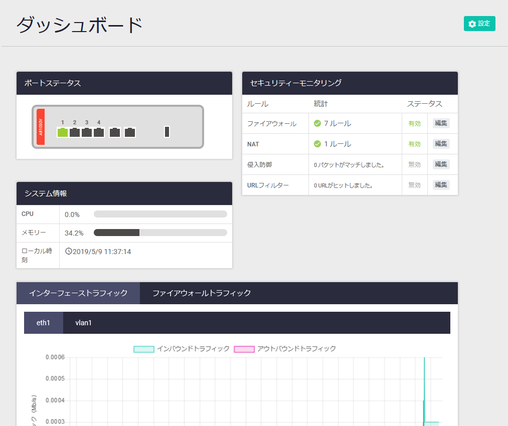Click the USB port icon on device

pyautogui.click(x=167, y=132)
